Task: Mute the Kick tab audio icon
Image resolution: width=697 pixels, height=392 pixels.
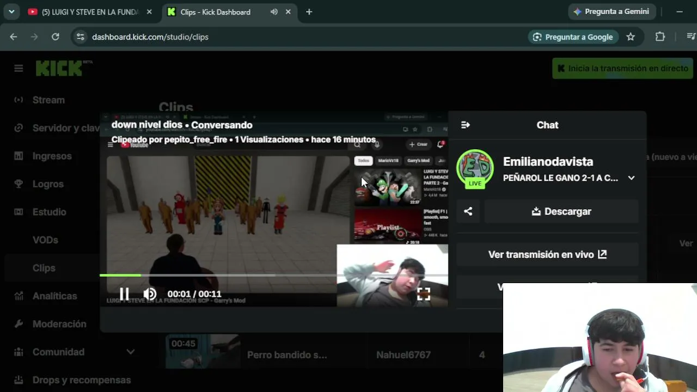Action: [274, 12]
